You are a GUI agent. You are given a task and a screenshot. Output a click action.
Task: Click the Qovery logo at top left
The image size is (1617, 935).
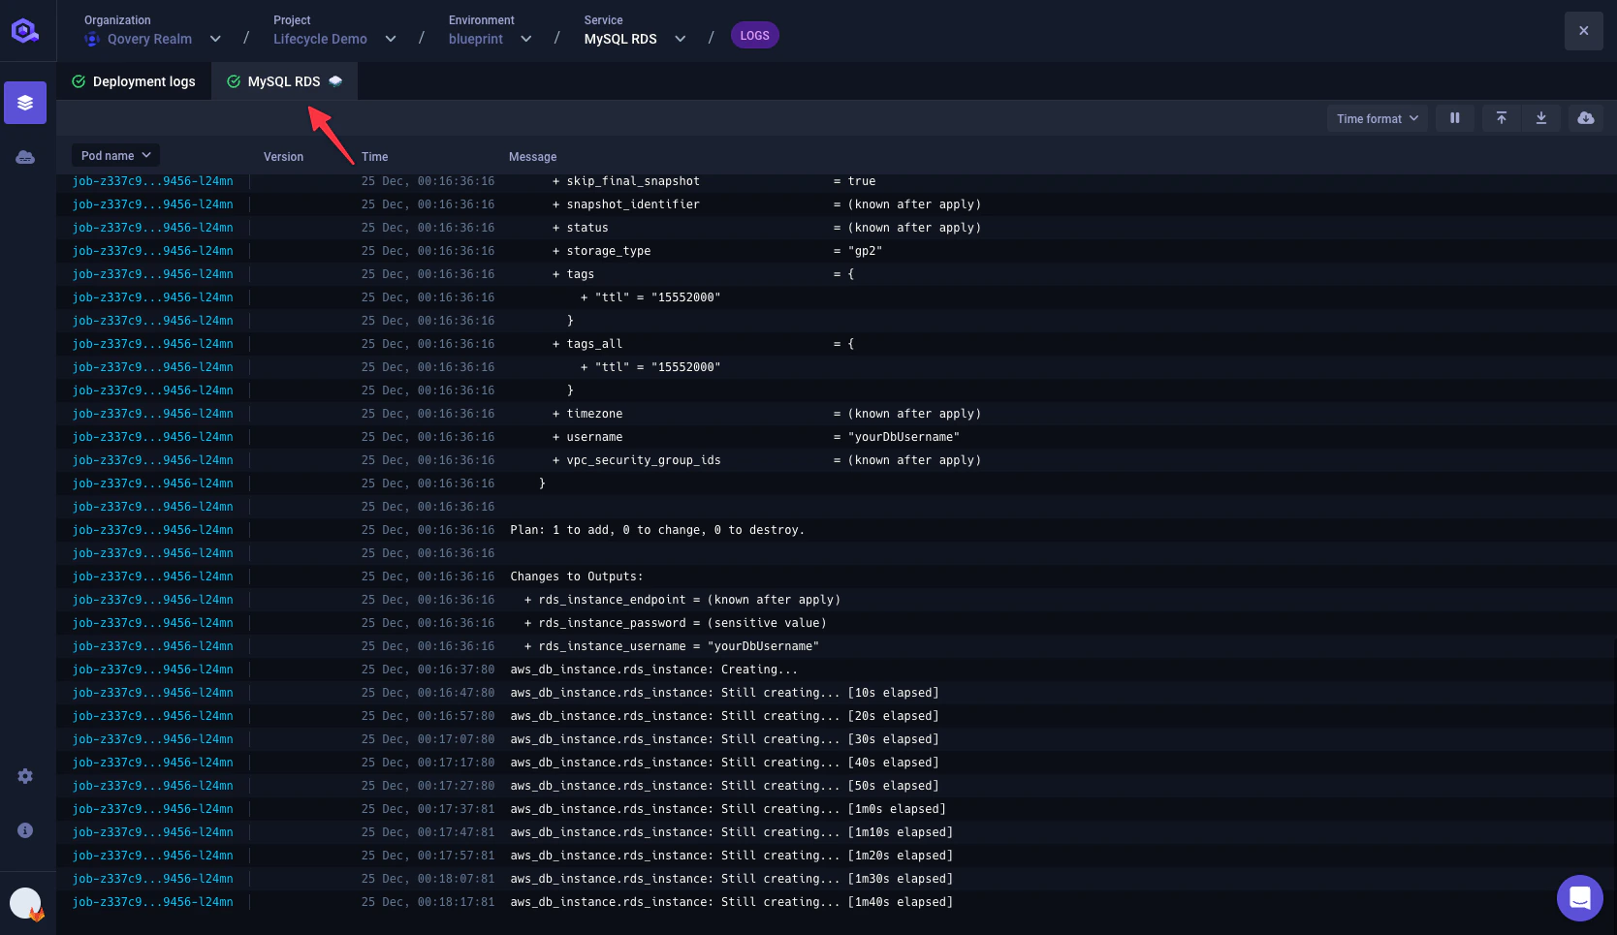[25, 30]
